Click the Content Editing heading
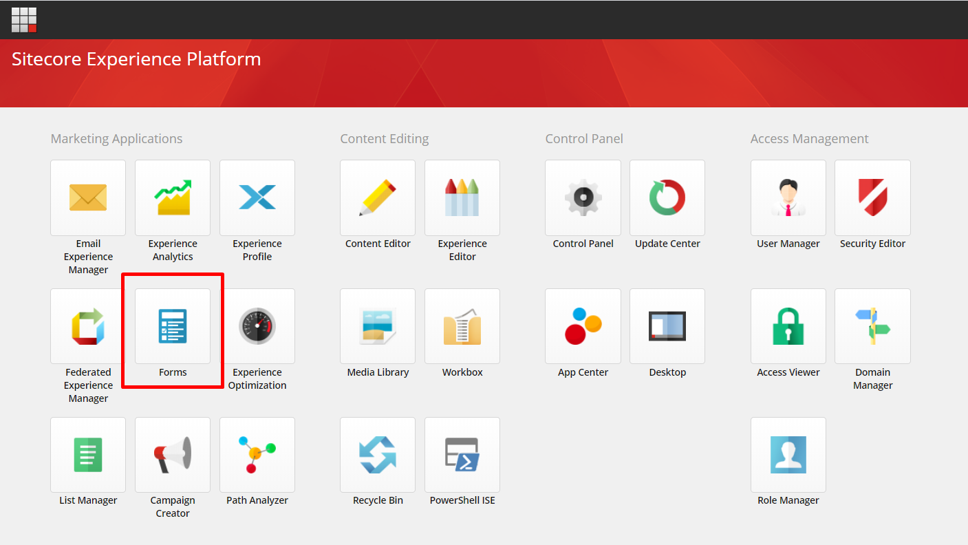 (x=384, y=139)
